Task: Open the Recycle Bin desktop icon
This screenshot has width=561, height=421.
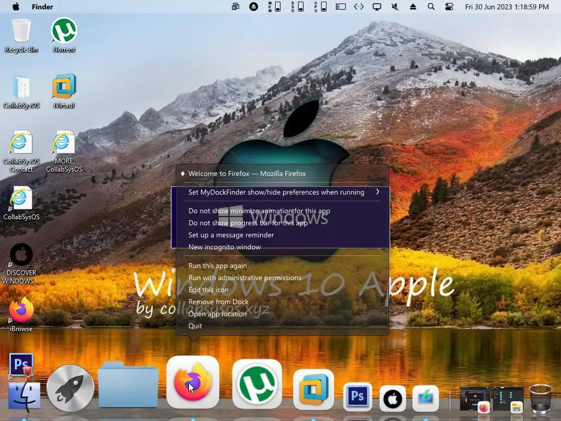Action: click(x=21, y=36)
